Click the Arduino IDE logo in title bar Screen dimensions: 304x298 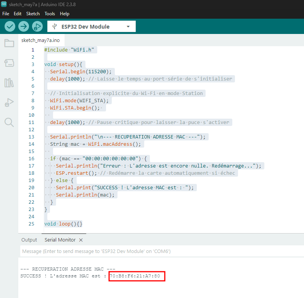click(x=4, y=4)
